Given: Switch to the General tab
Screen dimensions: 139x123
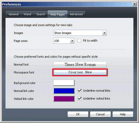Looking at the screenshot, I should [13, 14].
